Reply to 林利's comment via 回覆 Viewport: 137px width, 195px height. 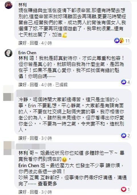tap(34, 43)
